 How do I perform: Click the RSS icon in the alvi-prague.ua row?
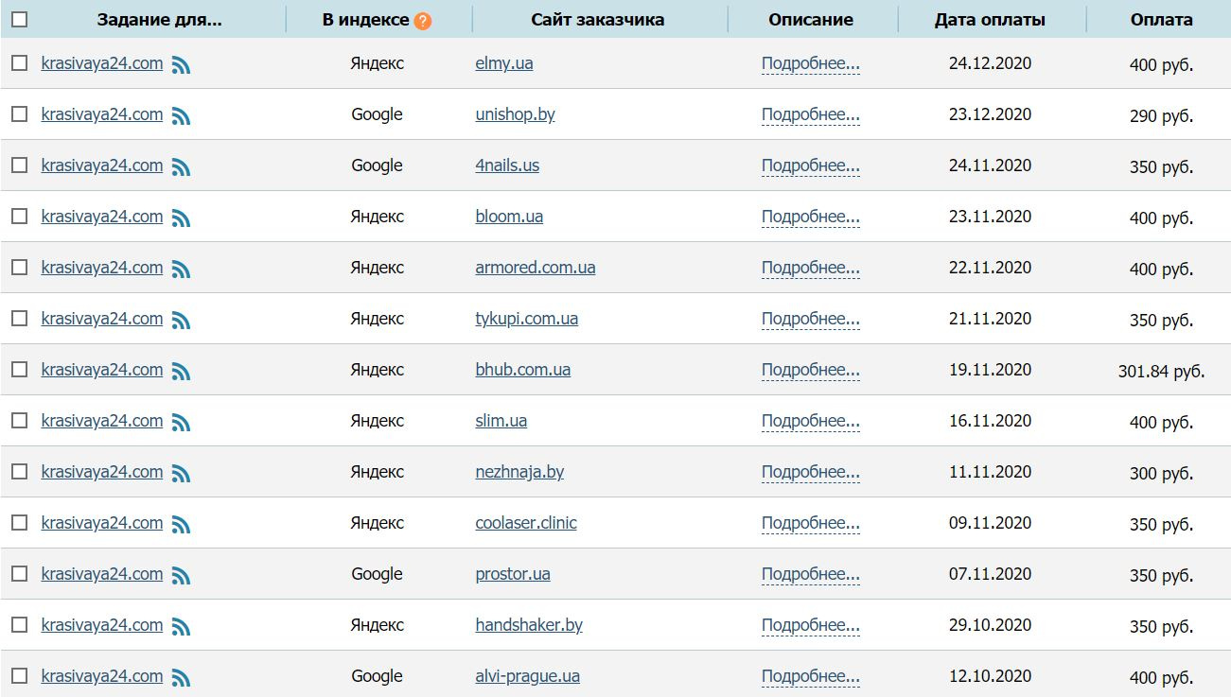point(181,678)
